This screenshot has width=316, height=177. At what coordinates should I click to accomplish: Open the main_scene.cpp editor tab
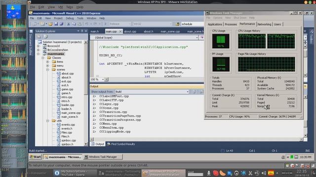point(170,31)
